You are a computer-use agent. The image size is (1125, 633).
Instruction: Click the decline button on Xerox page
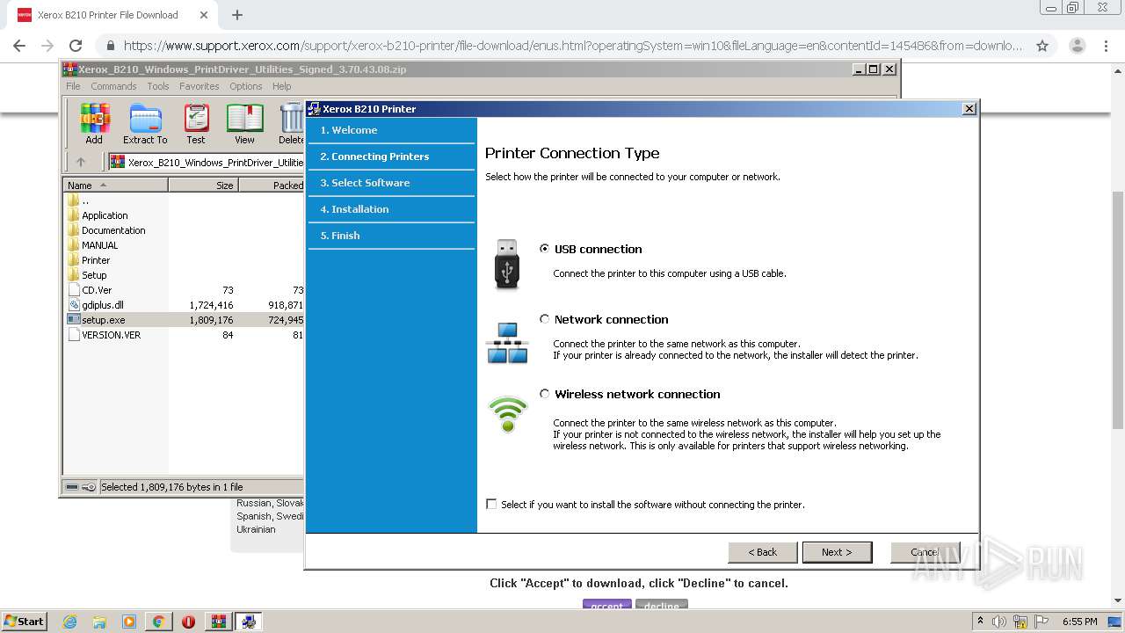click(662, 606)
